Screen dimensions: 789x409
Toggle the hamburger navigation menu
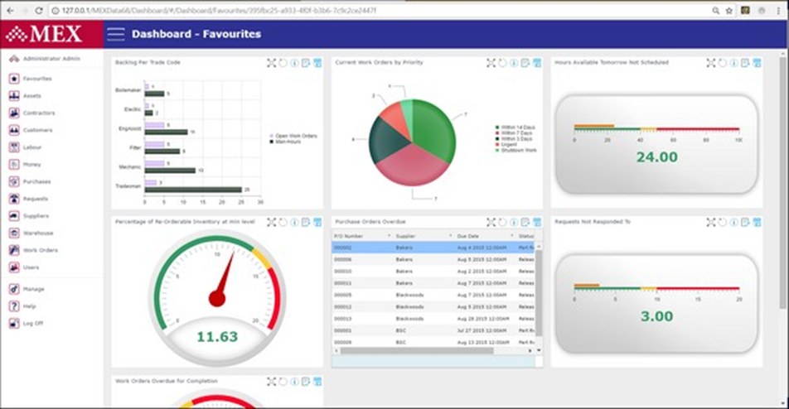coord(116,34)
